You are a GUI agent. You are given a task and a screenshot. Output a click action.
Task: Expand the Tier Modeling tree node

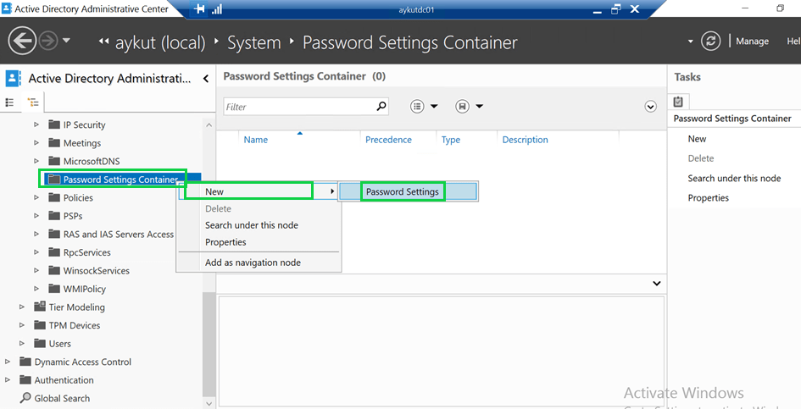tap(23, 307)
